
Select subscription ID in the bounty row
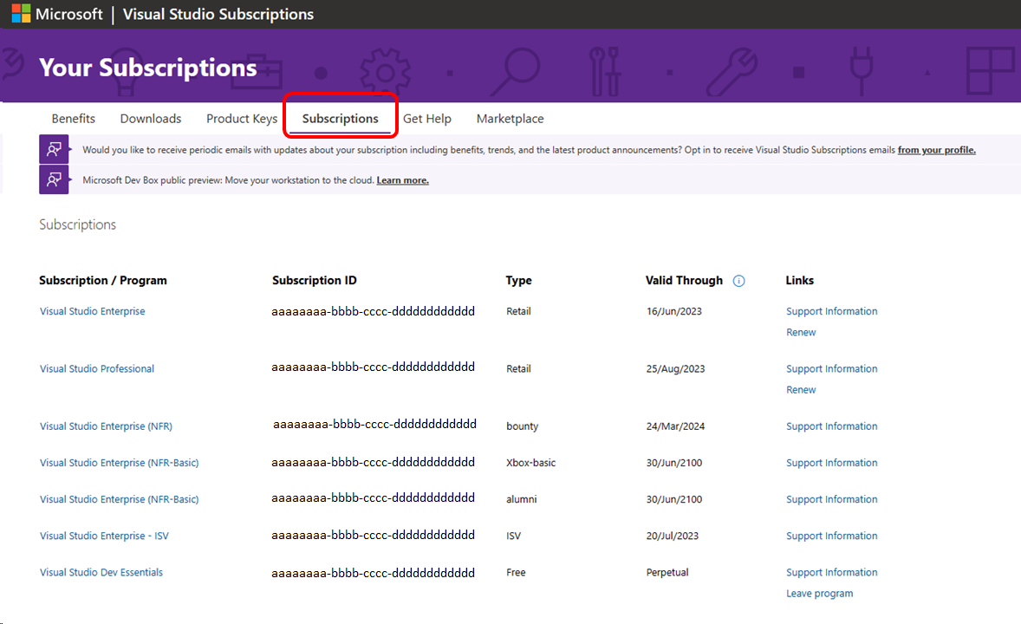[374, 424]
